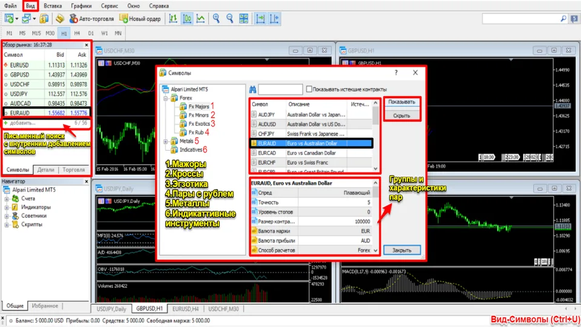Open the new chart toolbar icon
The width and height of the screenshot is (581, 327).
(9, 19)
